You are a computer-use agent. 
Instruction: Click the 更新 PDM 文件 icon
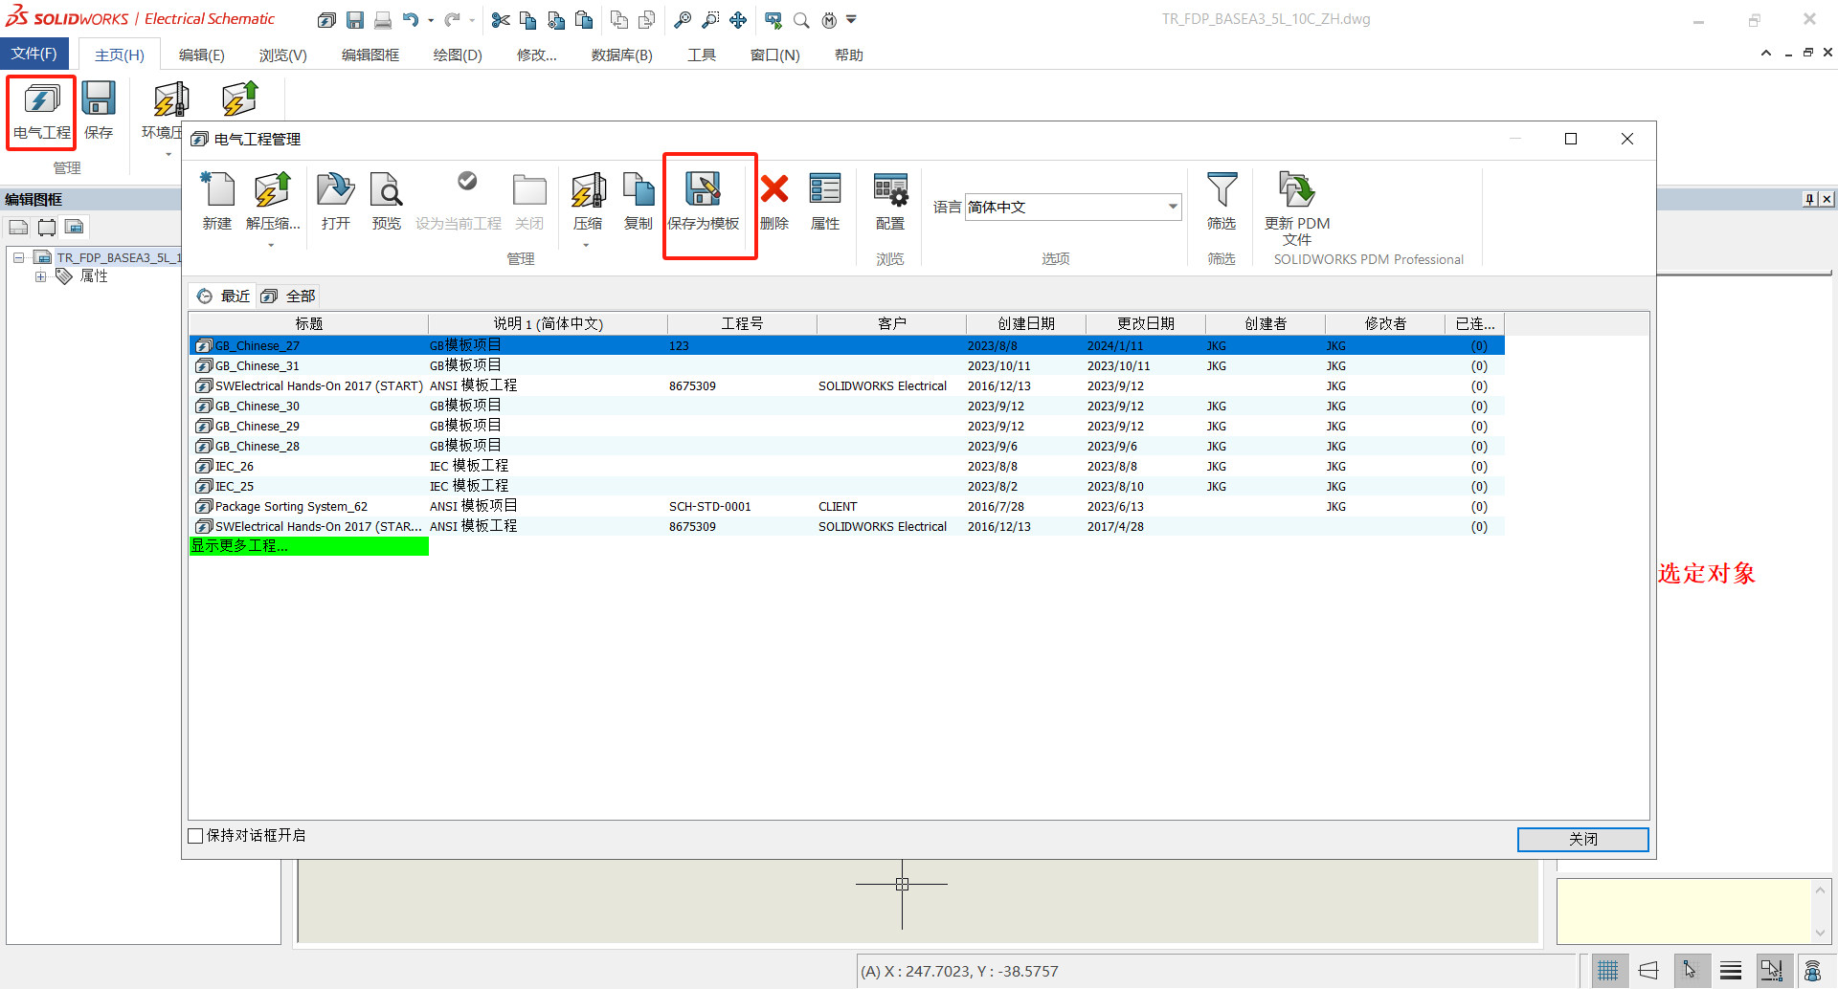[x=1297, y=209]
